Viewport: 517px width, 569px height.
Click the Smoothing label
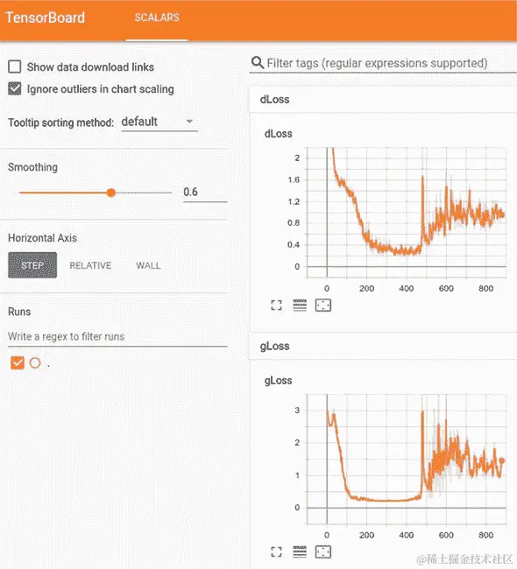tap(32, 167)
